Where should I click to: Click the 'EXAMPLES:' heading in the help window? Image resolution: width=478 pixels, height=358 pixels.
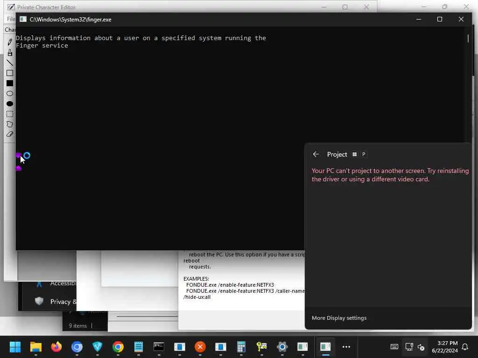click(x=196, y=279)
